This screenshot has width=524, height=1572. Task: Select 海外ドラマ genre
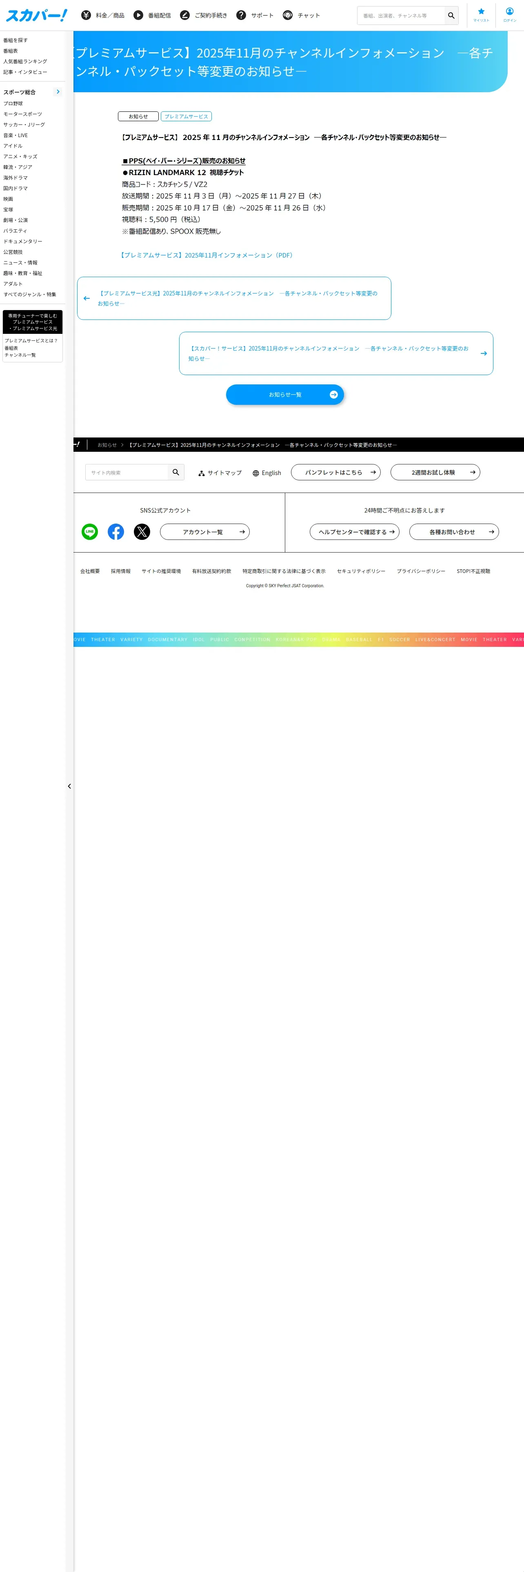click(x=15, y=178)
